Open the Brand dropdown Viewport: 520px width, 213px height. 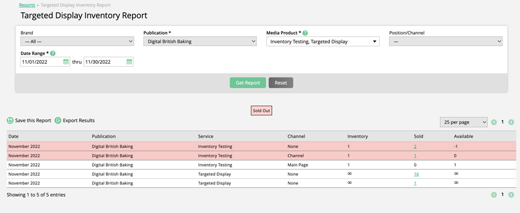tap(77, 41)
